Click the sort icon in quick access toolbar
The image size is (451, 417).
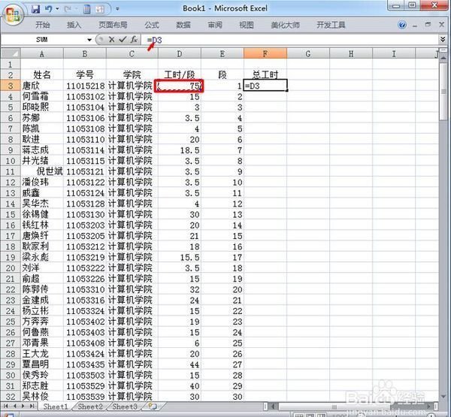click(x=99, y=9)
